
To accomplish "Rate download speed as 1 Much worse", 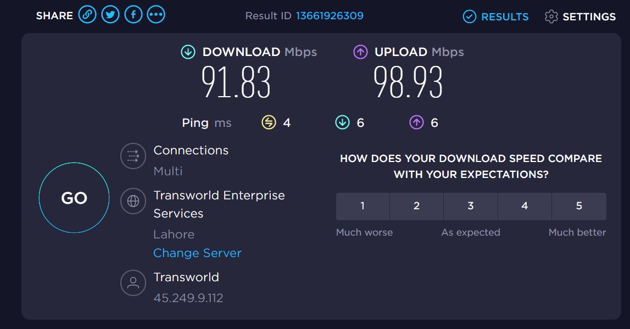I will tap(363, 206).
